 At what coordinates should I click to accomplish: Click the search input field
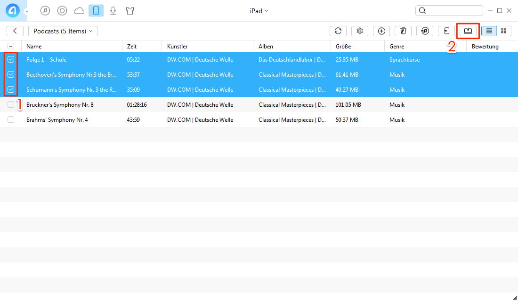click(x=449, y=10)
